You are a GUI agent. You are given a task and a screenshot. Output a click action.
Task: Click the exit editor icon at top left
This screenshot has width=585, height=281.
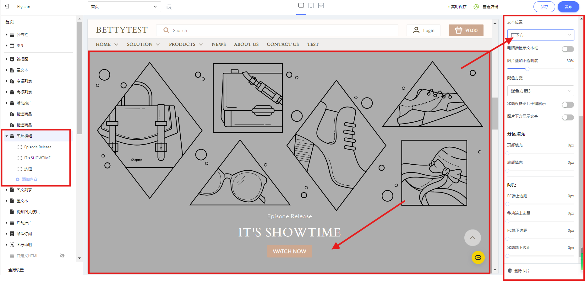(x=7, y=6)
